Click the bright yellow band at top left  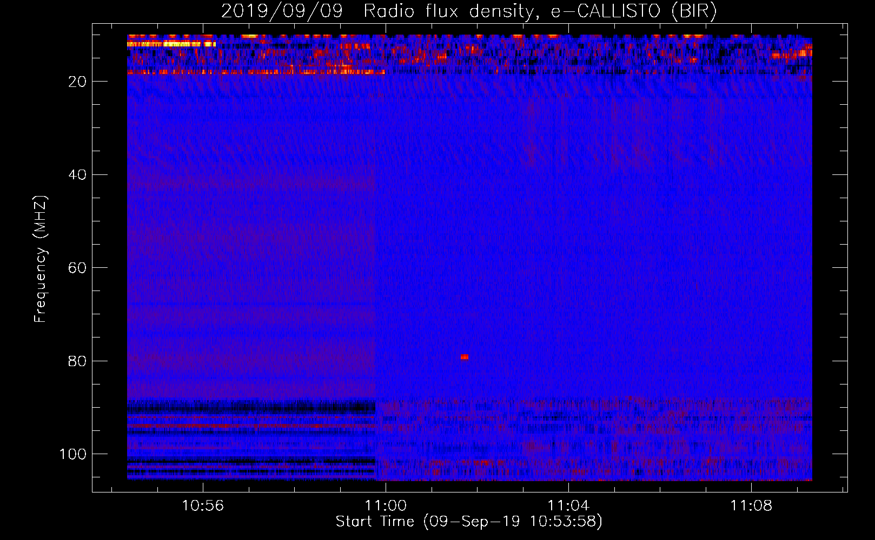(171, 44)
